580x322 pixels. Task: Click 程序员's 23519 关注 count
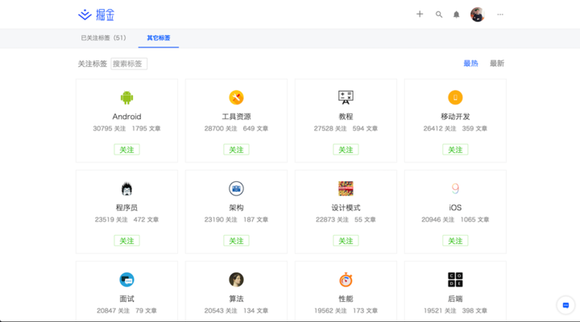pos(111,220)
